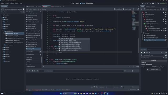Toggle the animation Snap option
This screenshot has height=95, width=168.
tap(102, 87)
